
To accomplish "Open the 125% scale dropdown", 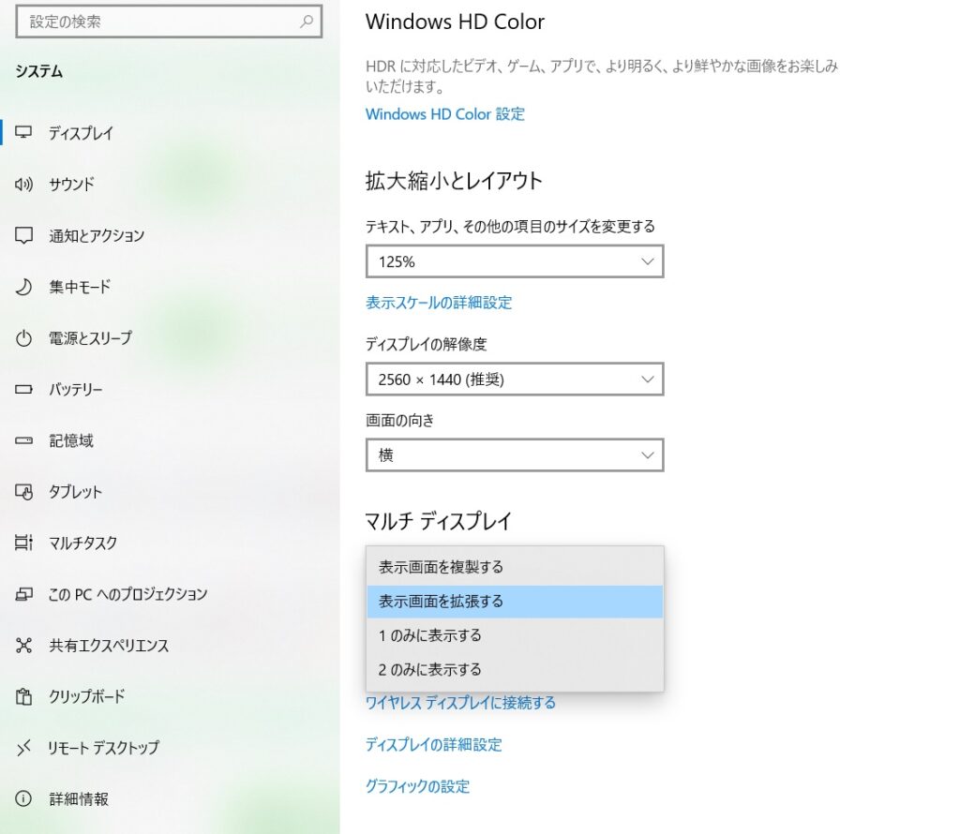I will [515, 261].
